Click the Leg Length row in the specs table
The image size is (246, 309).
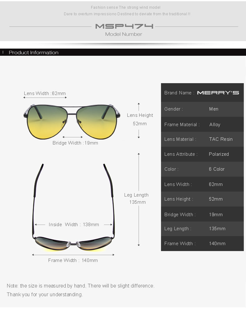coord(202,229)
